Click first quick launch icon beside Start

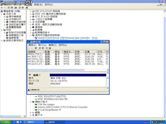[15, 122]
